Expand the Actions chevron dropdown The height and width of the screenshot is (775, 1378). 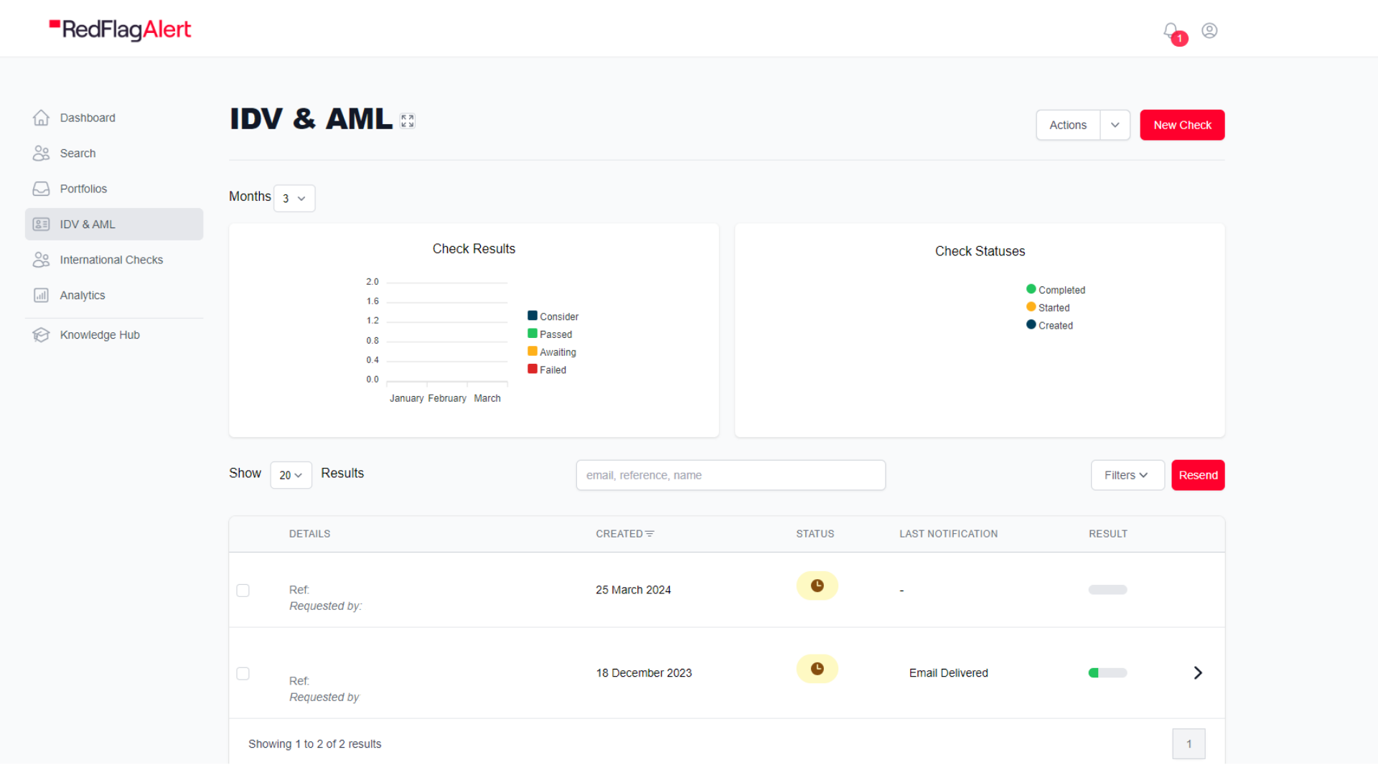click(x=1115, y=125)
